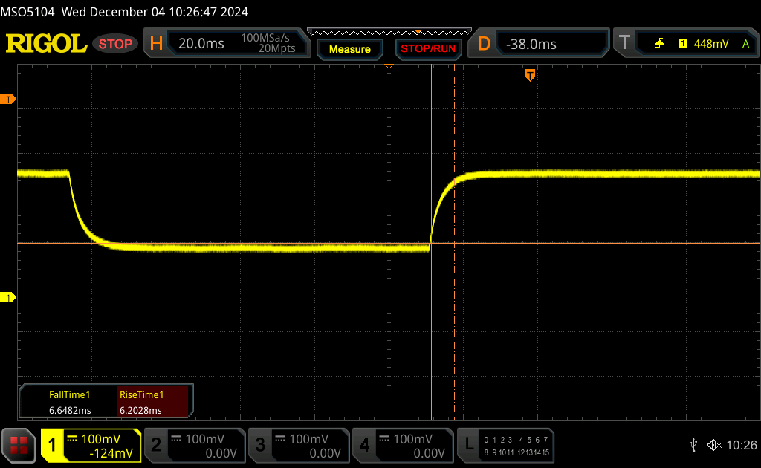The height and width of the screenshot is (468, 761).
Task: Tap the muted speaker sound icon
Action: [714, 445]
